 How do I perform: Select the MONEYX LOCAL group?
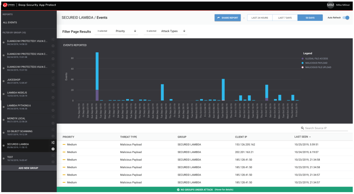25,120
